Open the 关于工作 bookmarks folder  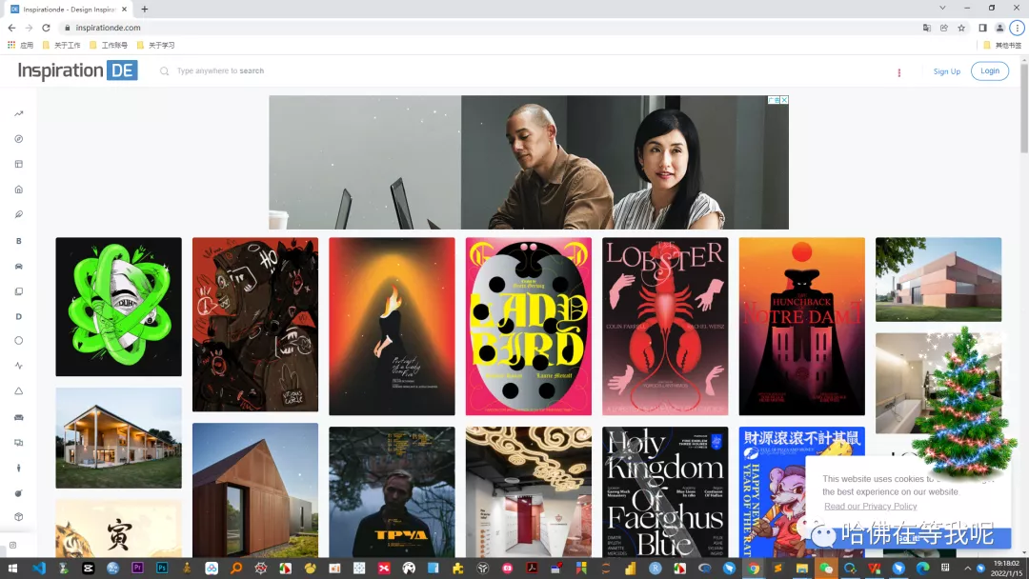point(62,46)
